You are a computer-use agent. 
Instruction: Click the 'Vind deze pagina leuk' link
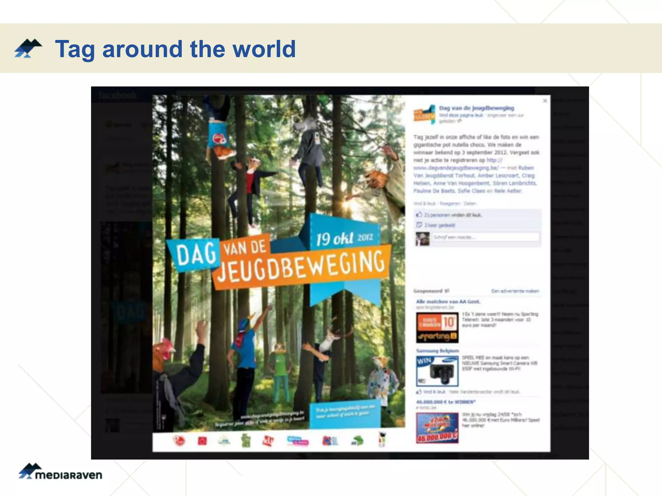[x=461, y=115]
